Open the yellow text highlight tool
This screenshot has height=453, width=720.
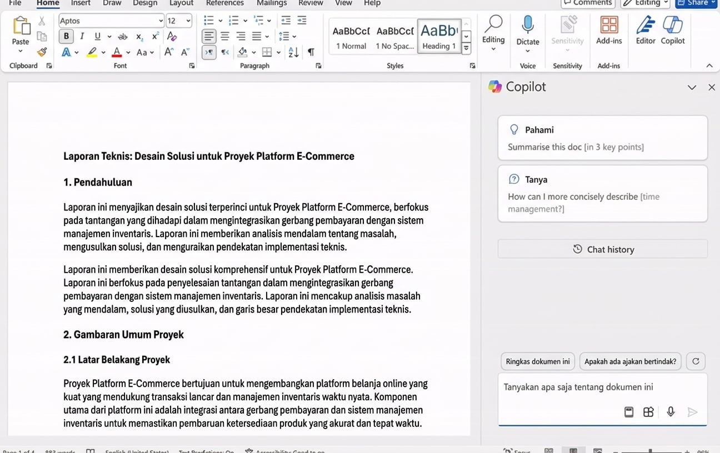(x=93, y=52)
